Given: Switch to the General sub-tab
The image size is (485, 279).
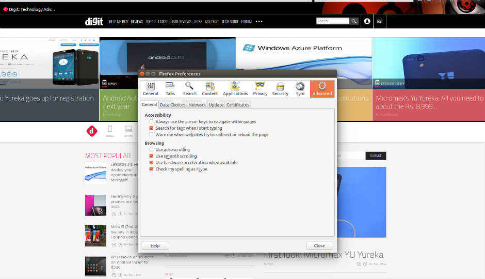Looking at the screenshot, I should point(150,105).
